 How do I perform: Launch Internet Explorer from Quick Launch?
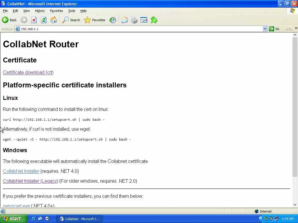coord(33,219)
